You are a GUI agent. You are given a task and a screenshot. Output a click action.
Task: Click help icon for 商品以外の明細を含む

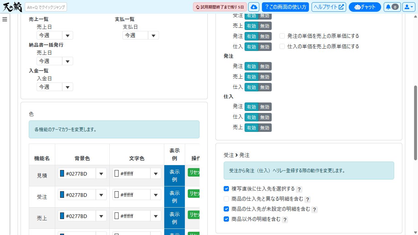coord(285,220)
